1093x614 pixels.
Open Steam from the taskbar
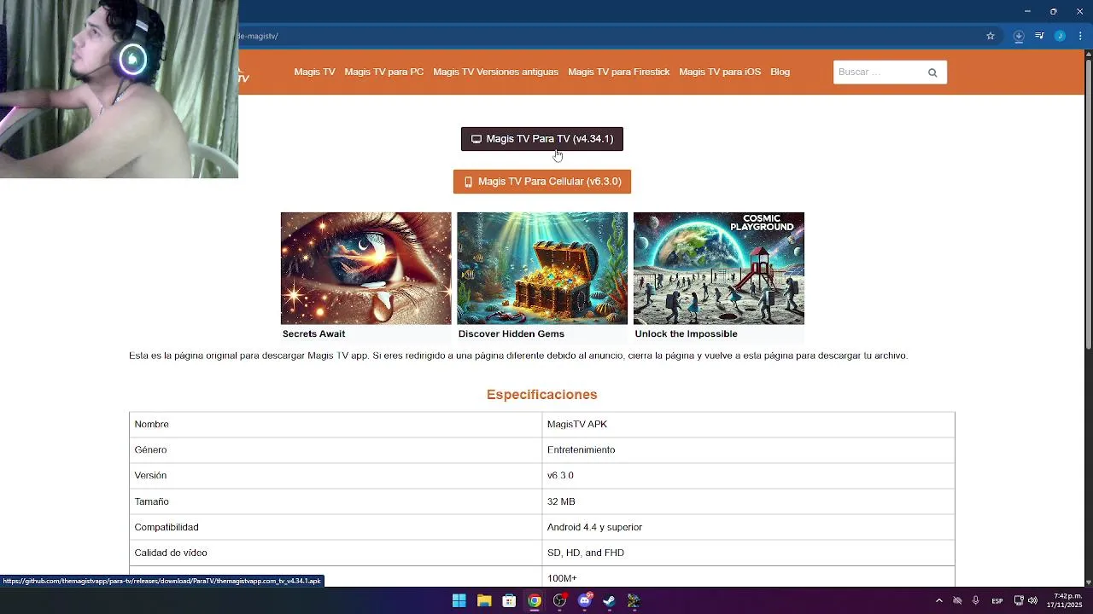tap(609, 600)
